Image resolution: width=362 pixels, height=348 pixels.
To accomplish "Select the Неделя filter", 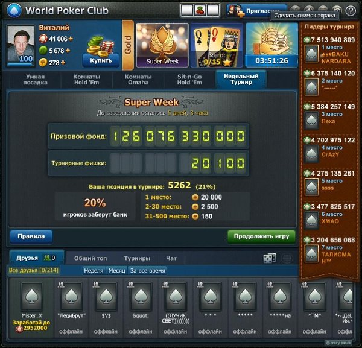I will [x=94, y=271].
